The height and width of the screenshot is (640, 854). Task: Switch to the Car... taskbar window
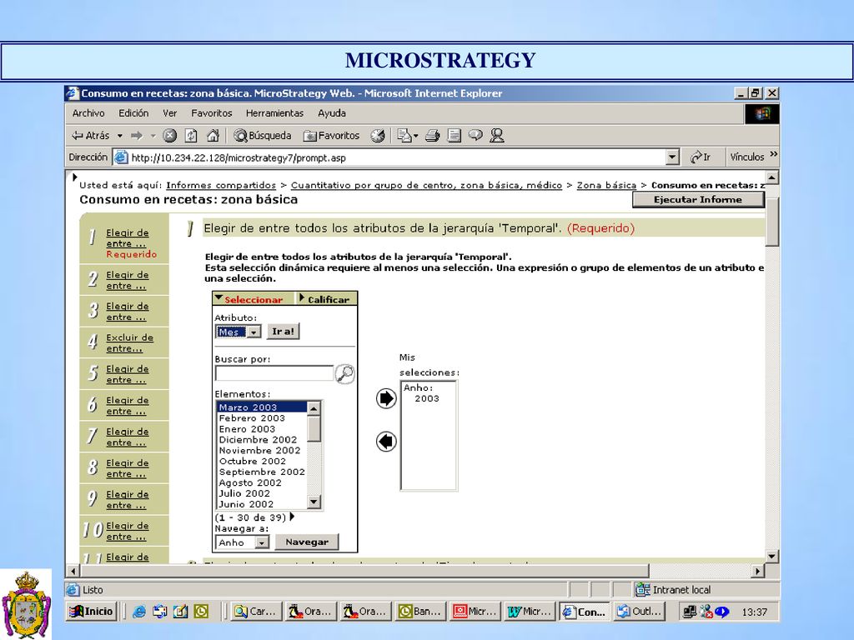pos(256,612)
